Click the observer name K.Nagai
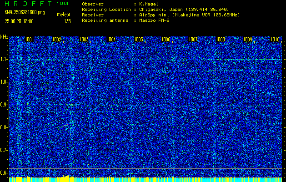The width and height of the screenshot is (286, 182). click(x=148, y=4)
